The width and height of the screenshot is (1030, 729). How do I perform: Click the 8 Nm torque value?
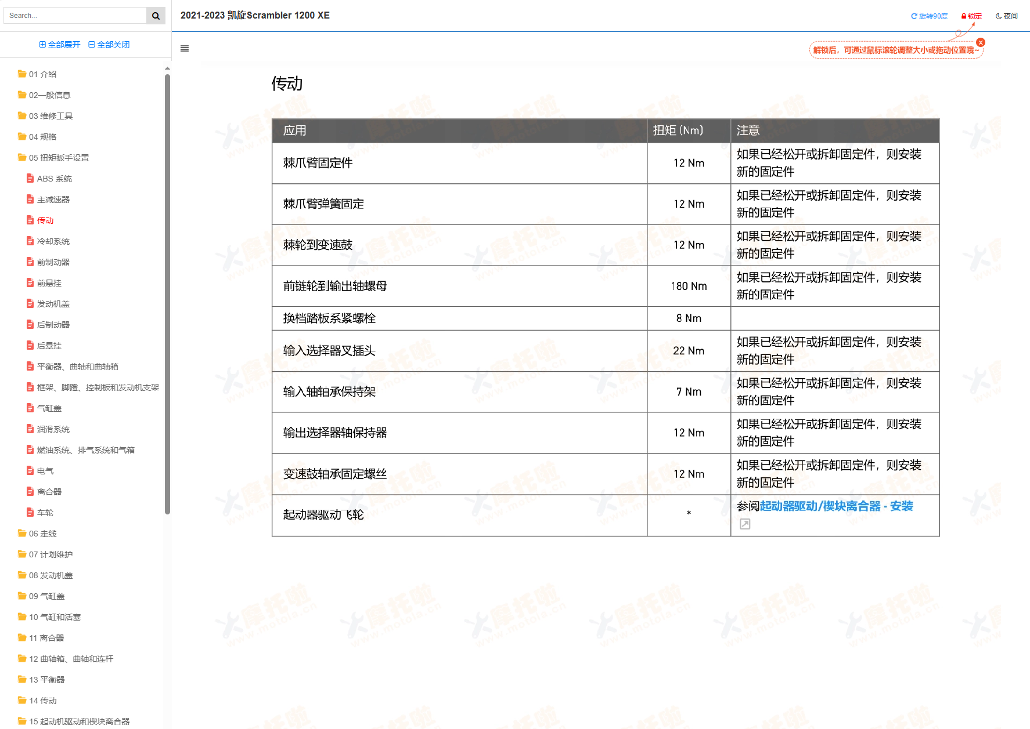point(689,318)
